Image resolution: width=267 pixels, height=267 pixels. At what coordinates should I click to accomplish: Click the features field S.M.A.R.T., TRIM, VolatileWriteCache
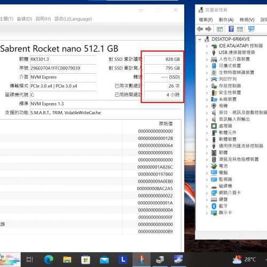click(105, 113)
